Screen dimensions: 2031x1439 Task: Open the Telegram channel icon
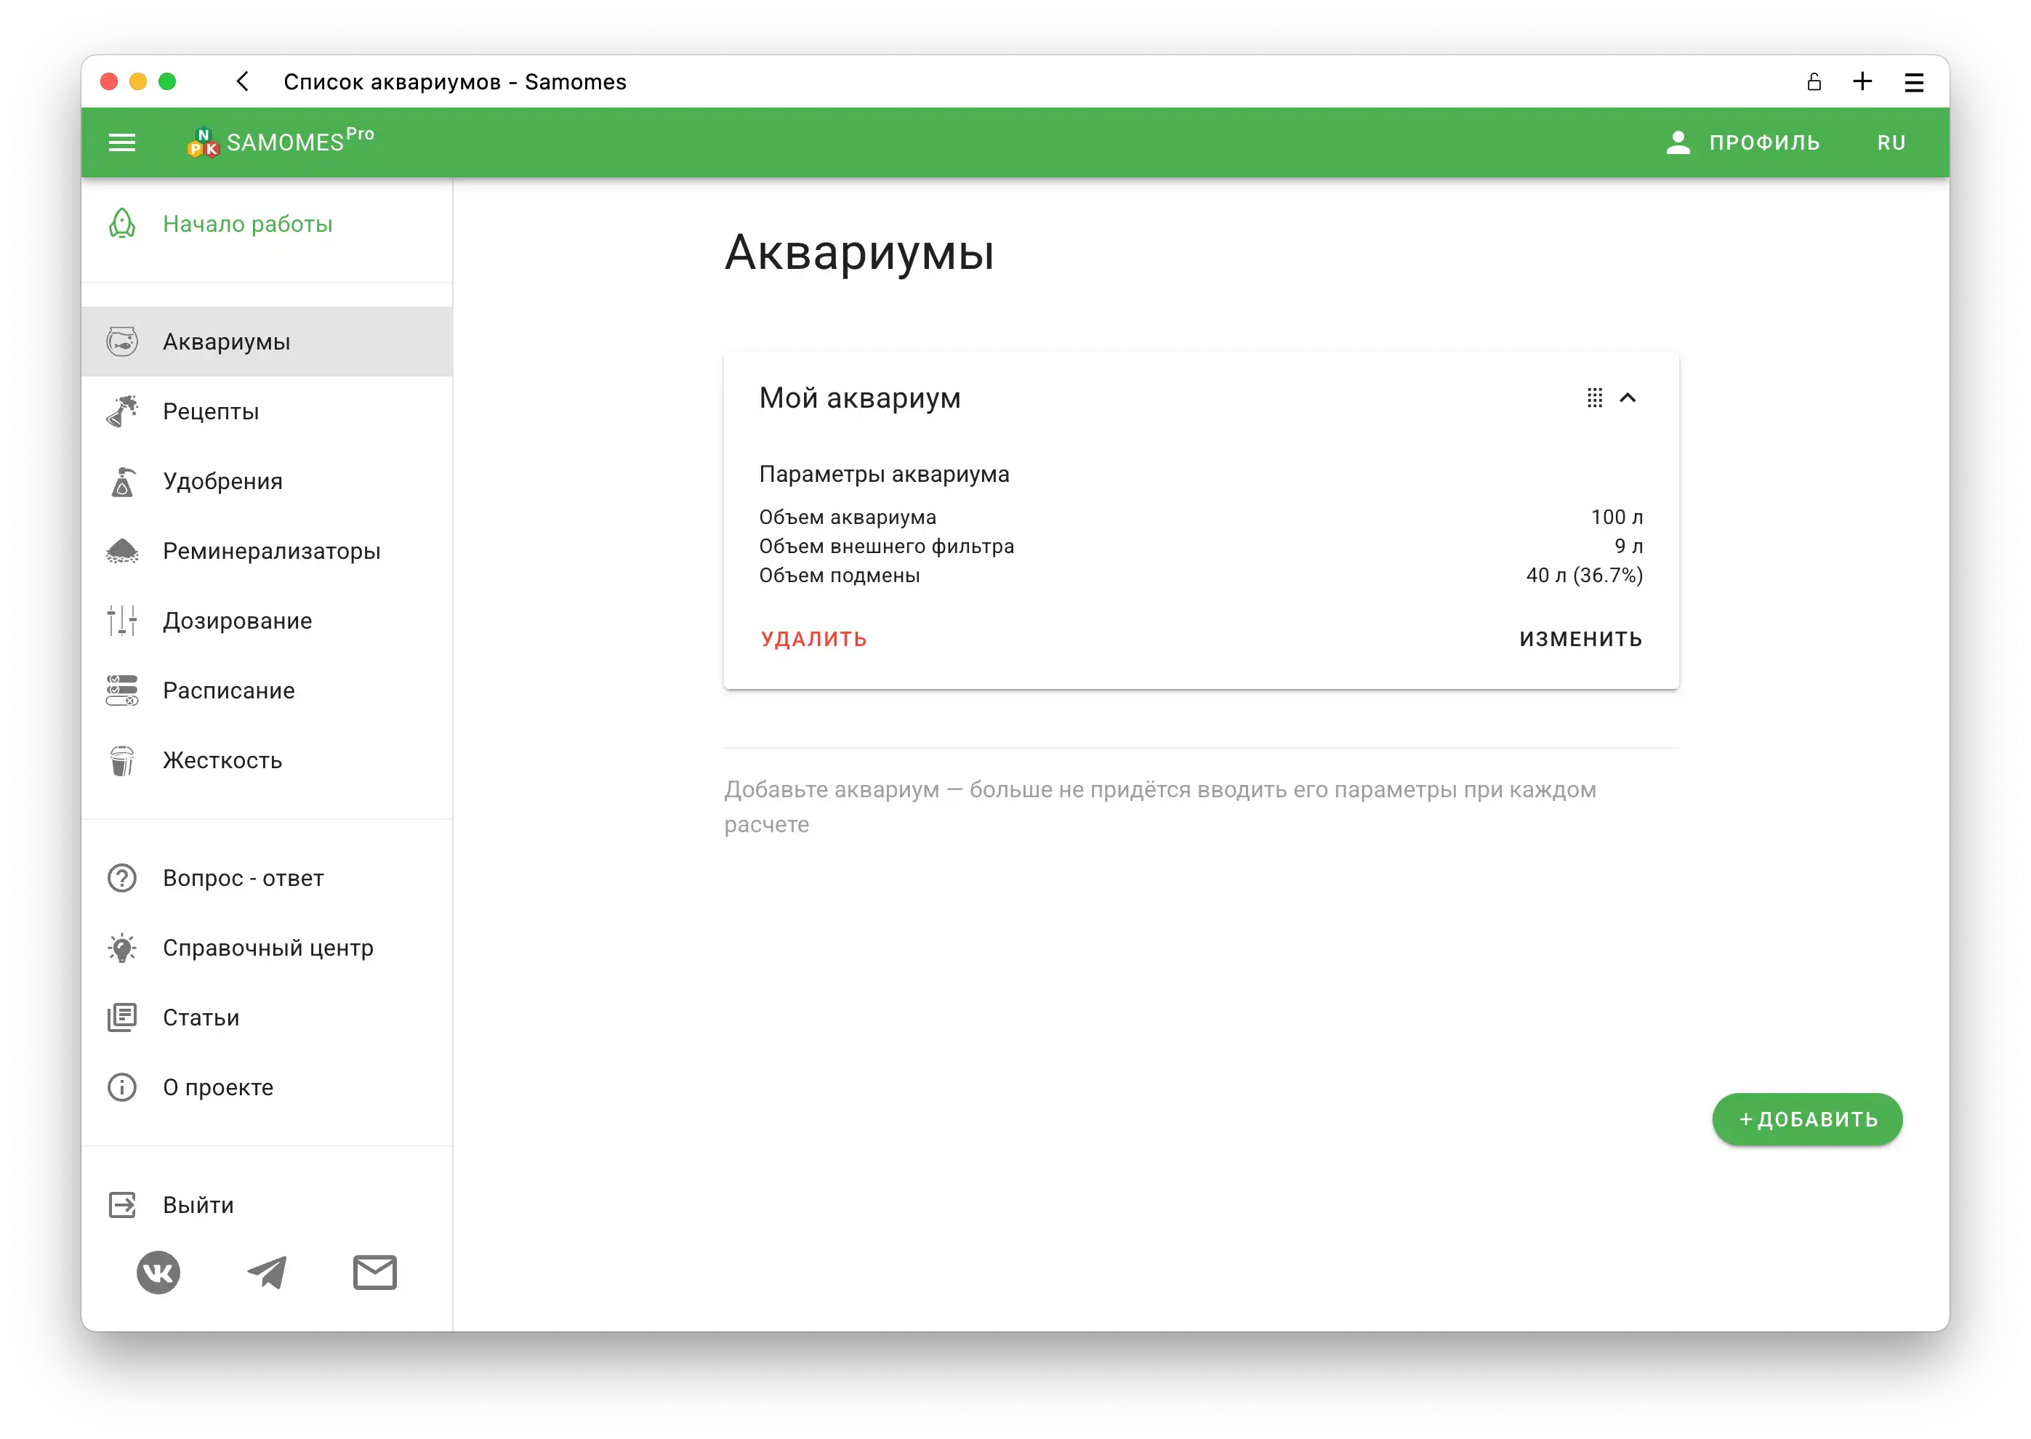click(267, 1273)
